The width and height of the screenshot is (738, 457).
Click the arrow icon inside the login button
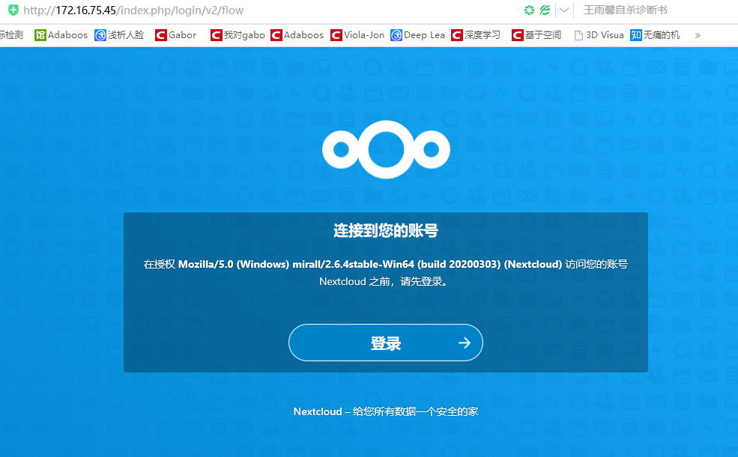pyautogui.click(x=465, y=342)
